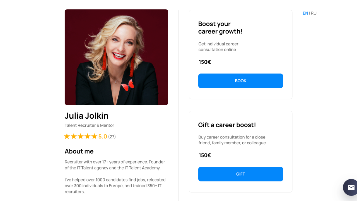Switch language to EN
Viewport: 357px width, 201px height.
[x=305, y=13]
